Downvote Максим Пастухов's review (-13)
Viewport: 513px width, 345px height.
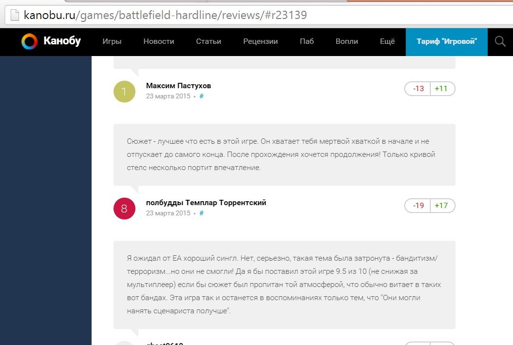click(x=418, y=88)
